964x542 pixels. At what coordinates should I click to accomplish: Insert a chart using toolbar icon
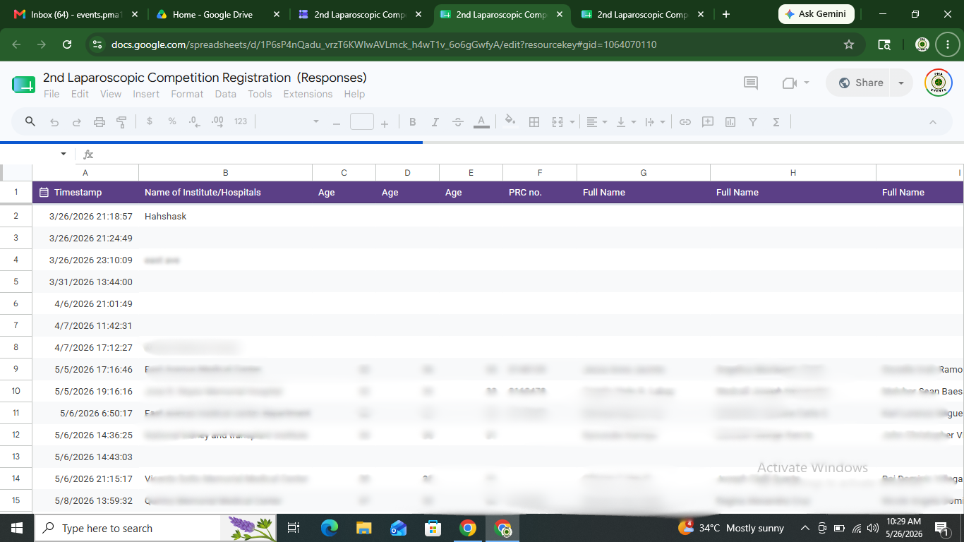click(730, 122)
